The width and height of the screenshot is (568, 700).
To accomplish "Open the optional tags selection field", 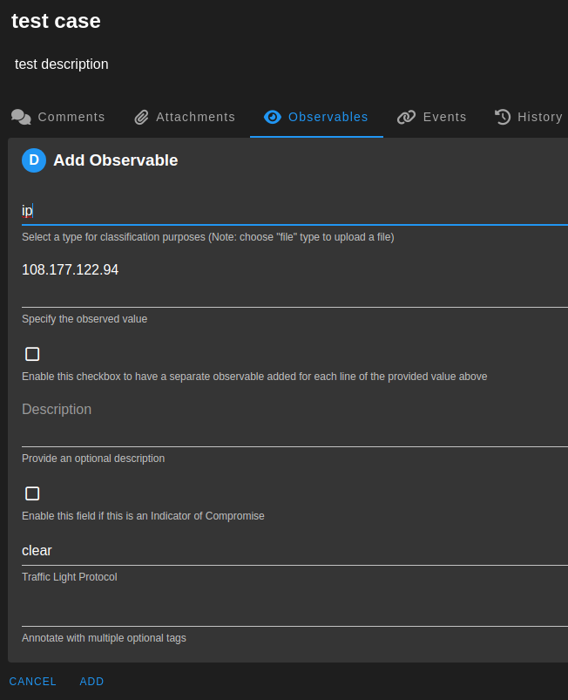I will click(x=294, y=613).
